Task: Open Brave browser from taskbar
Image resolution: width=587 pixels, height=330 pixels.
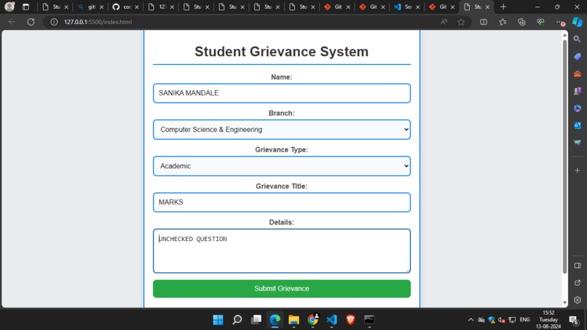Action: pyautogui.click(x=350, y=320)
